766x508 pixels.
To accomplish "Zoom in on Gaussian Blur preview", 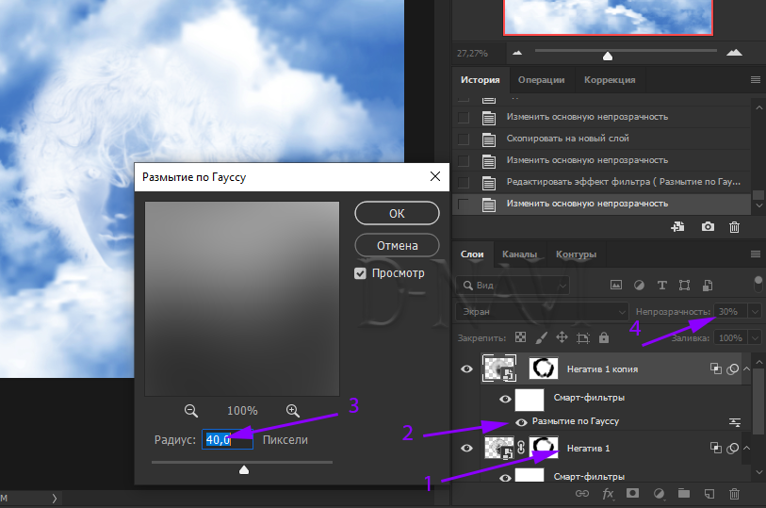I will tap(293, 411).
